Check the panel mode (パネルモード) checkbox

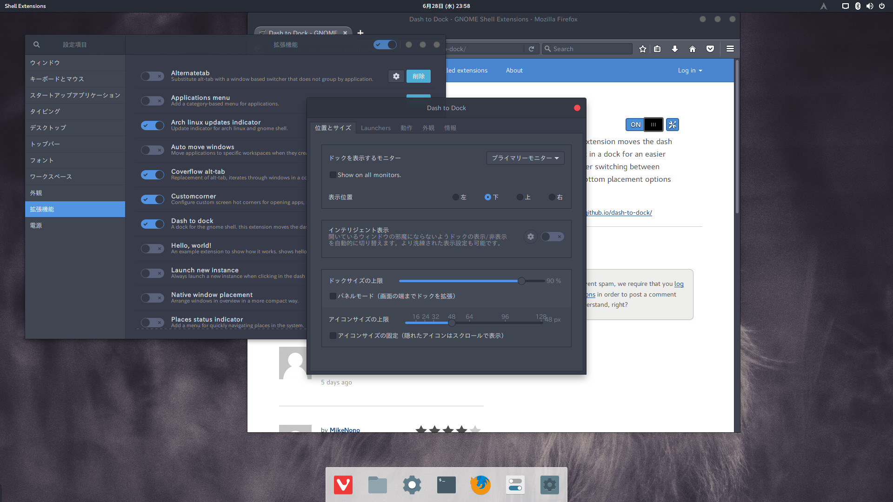point(333,296)
